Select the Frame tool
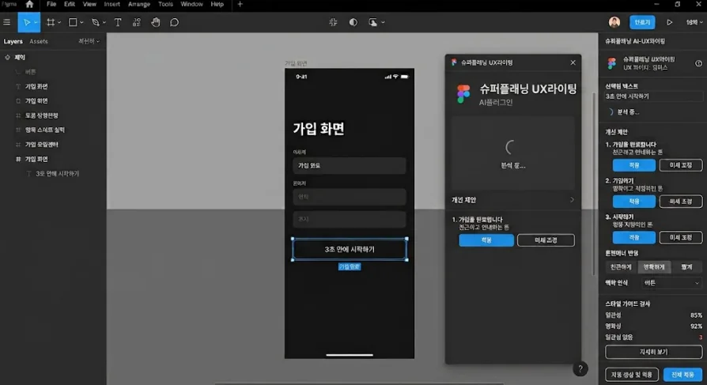 click(51, 22)
